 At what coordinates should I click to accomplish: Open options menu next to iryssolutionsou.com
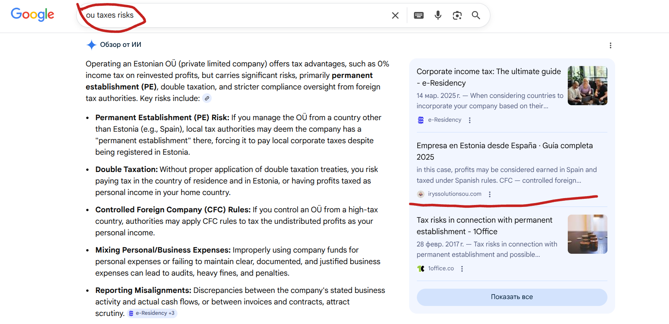click(490, 194)
